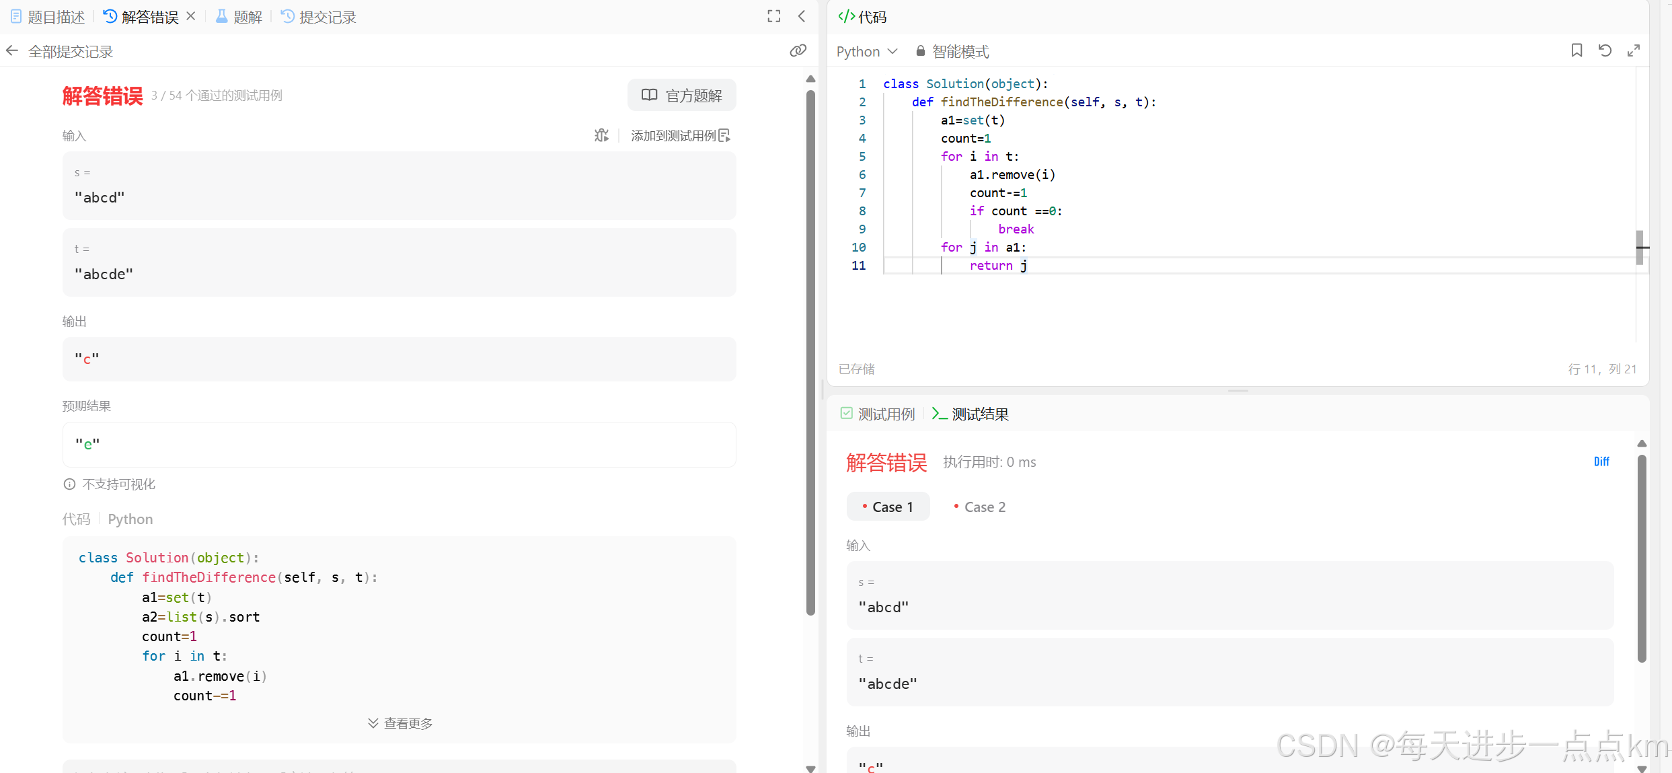Collapse left panel with chevron arrow

click(802, 16)
